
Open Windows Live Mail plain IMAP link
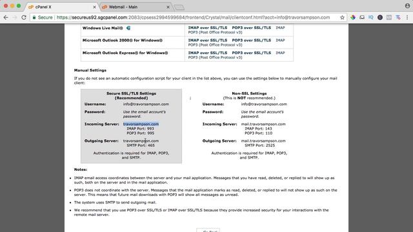(280, 28)
